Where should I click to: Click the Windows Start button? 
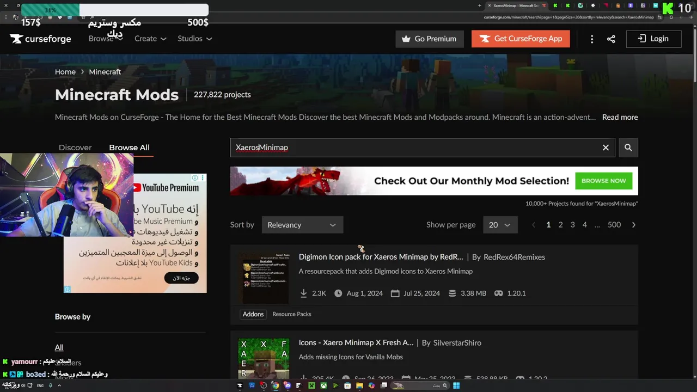456,385
